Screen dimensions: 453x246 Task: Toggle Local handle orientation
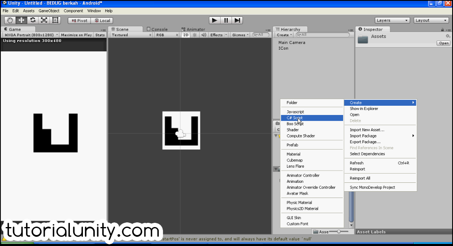[x=102, y=20]
